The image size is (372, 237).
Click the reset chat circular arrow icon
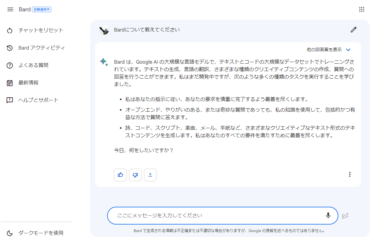(x=10, y=31)
